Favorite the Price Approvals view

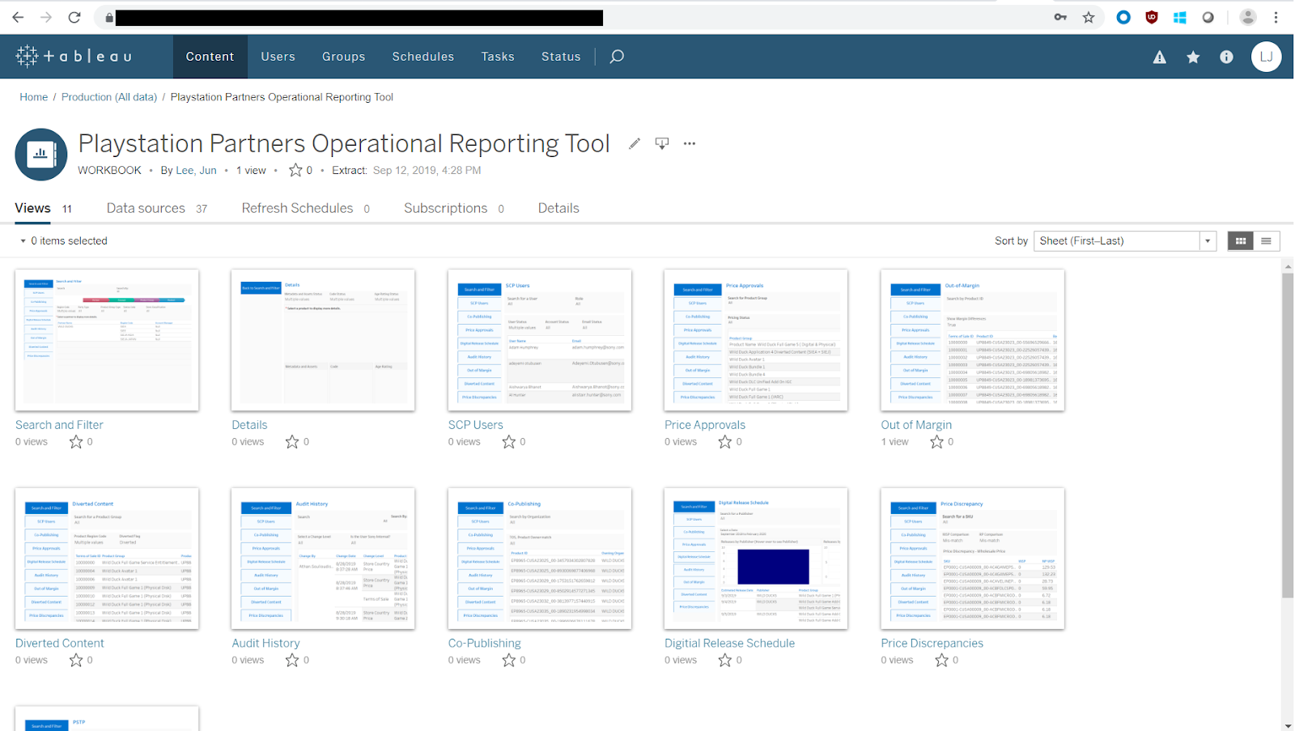click(725, 442)
